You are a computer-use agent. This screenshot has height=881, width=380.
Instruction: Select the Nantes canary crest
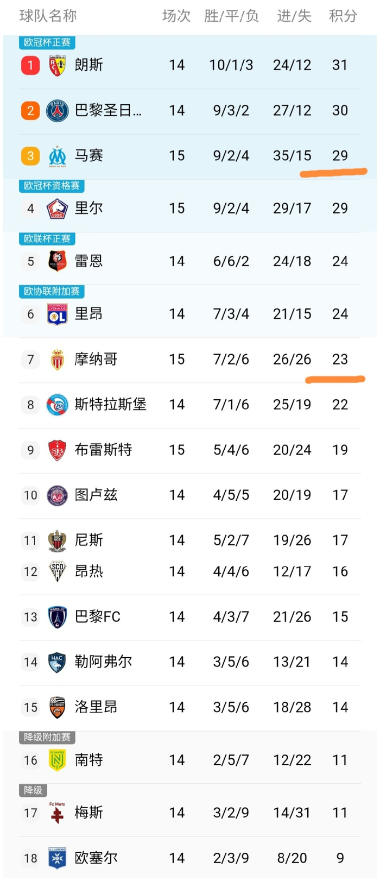pos(56,760)
